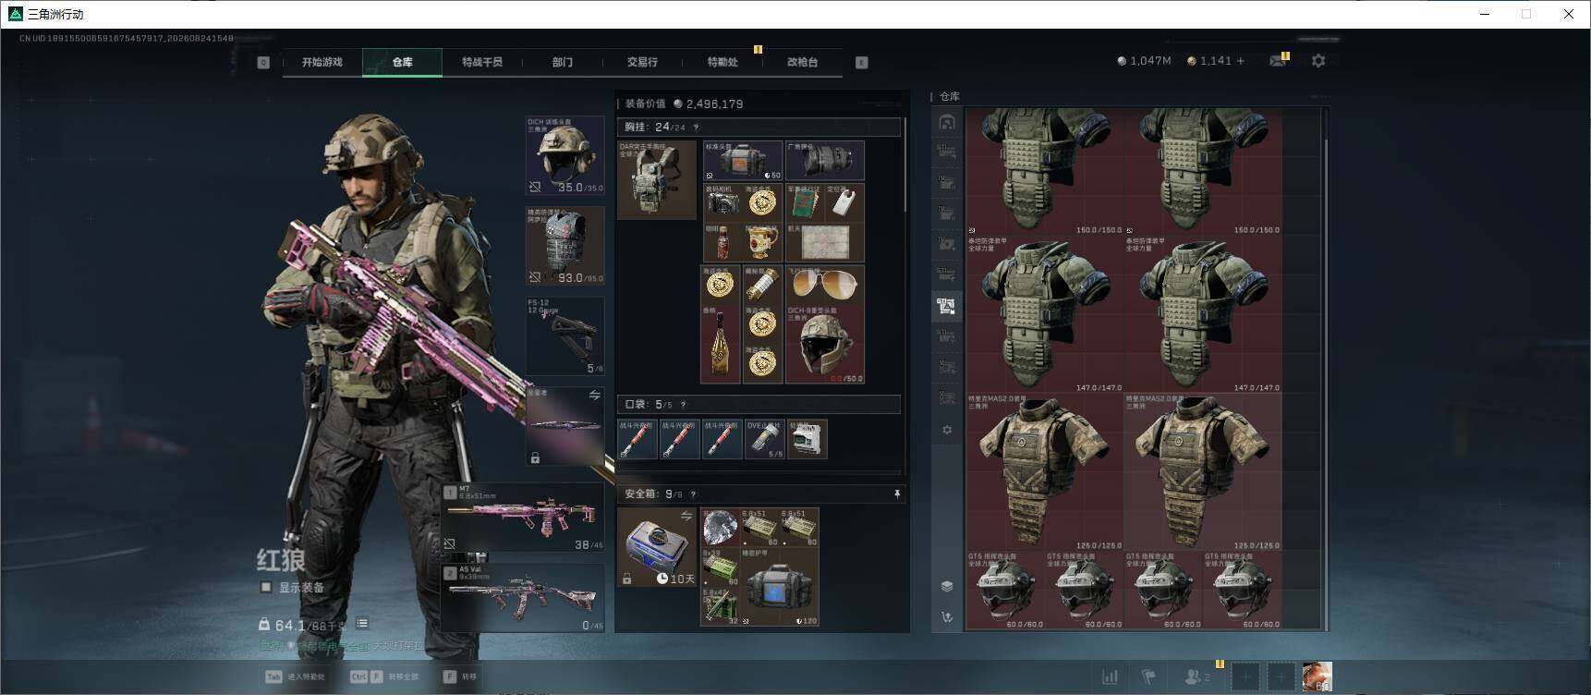This screenshot has height=695, width=1591.
Task: Show help for 胸挂 capacity
Action: coord(696,128)
